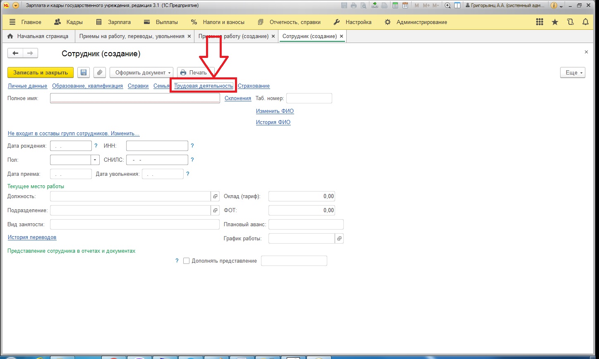Open the "Зарплата" menu section
Image resolution: width=599 pixels, height=359 pixels.
tap(113, 22)
